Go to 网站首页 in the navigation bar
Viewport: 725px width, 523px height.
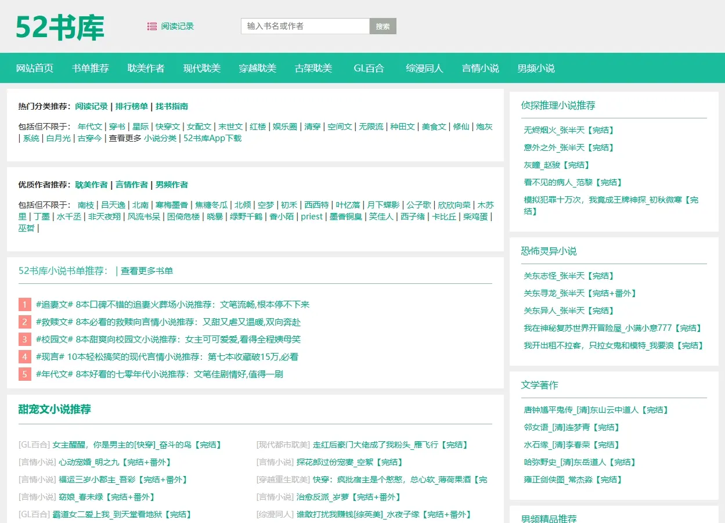35,68
